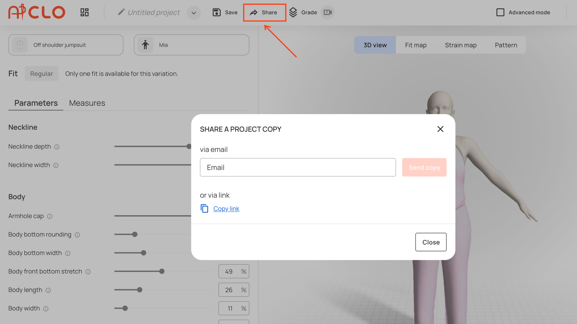This screenshot has width=577, height=324.
Task: Show info for Neckline depth
Action: click(x=57, y=147)
